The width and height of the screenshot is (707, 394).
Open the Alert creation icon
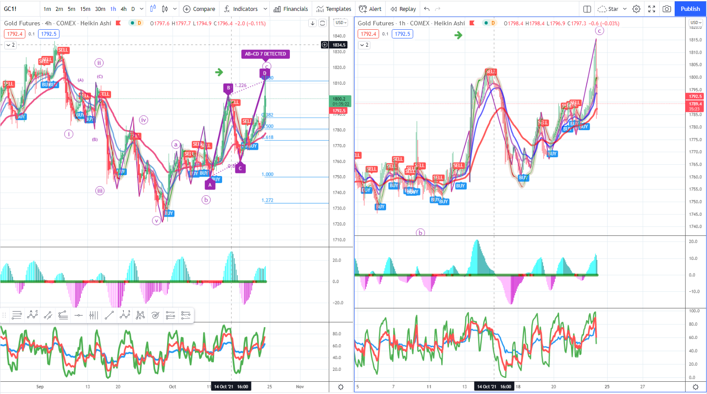point(363,9)
